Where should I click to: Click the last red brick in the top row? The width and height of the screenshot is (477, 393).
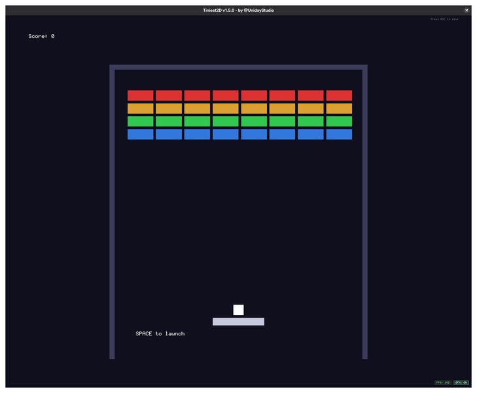[339, 96]
